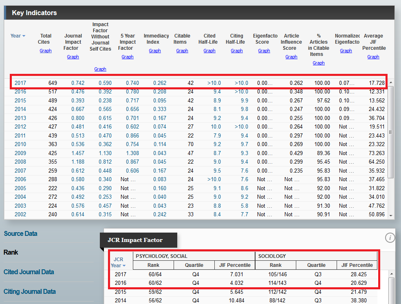
Task: Open the 2017 year link in Key Indicators
Action: 20,83
